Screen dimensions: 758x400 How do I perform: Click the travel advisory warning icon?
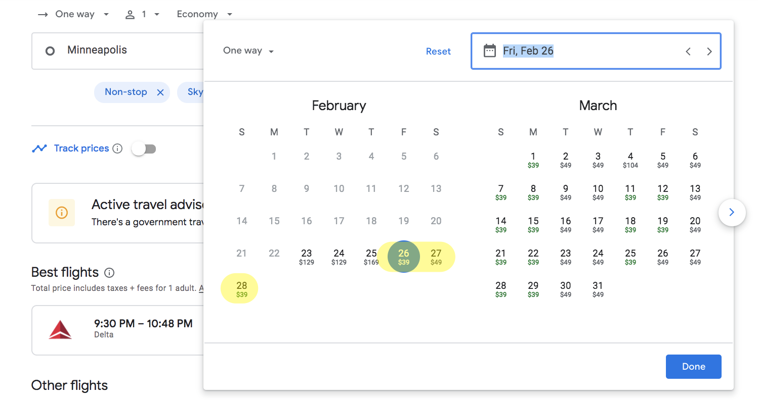click(x=62, y=212)
